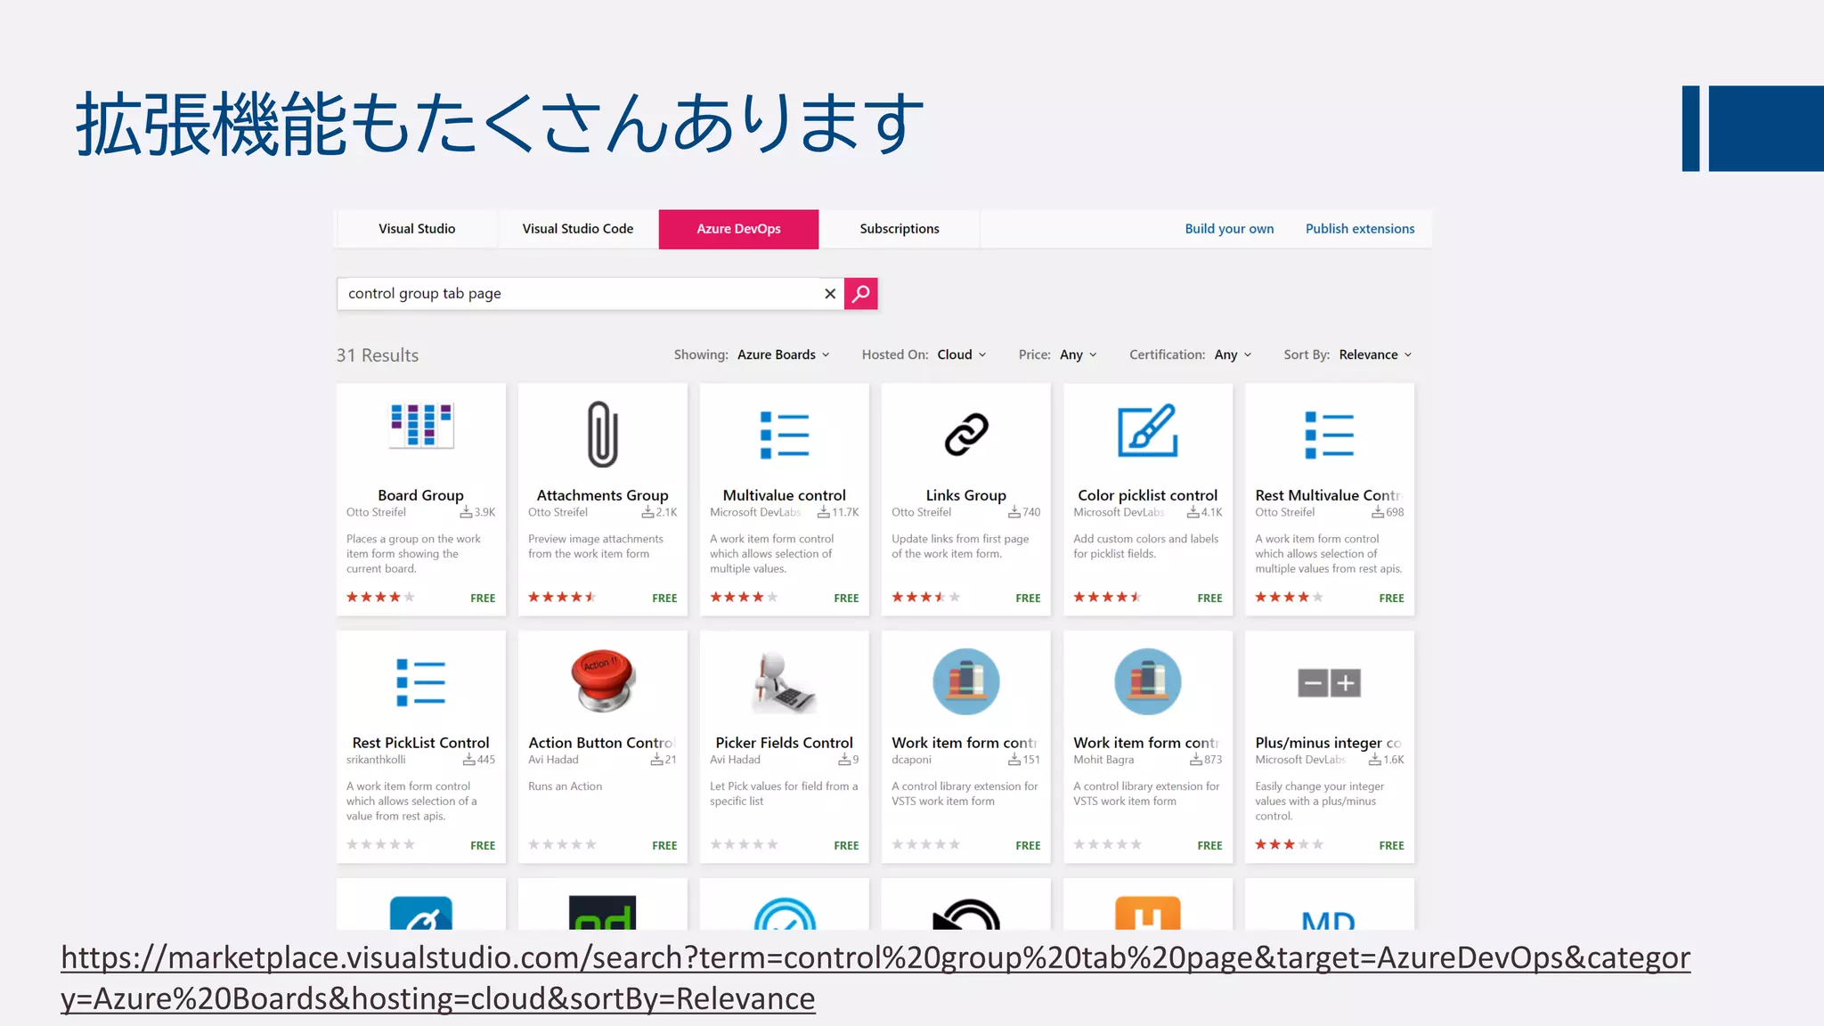1824x1026 pixels.
Task: Click publisher 'Mohit Bagra' text
Action: [x=1103, y=760]
